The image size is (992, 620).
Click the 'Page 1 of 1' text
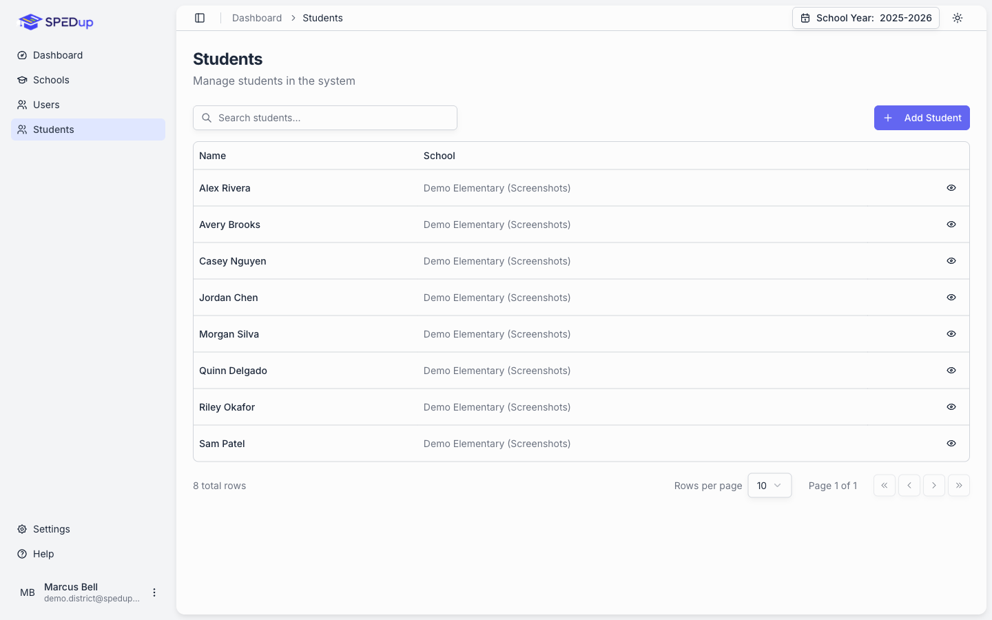[833, 486]
